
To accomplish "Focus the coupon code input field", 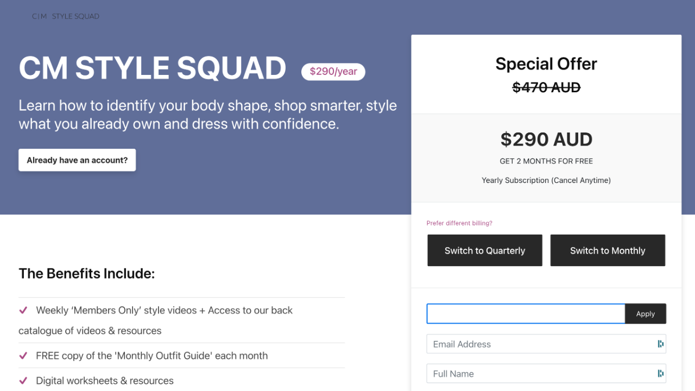I will point(526,314).
